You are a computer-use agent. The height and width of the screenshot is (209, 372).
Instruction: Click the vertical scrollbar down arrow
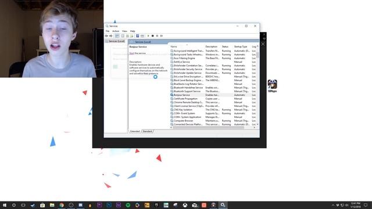[257, 124]
